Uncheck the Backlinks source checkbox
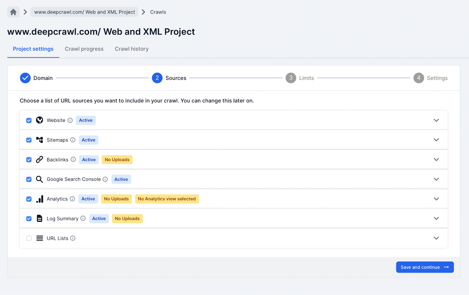This screenshot has height=295, width=469. (29, 160)
